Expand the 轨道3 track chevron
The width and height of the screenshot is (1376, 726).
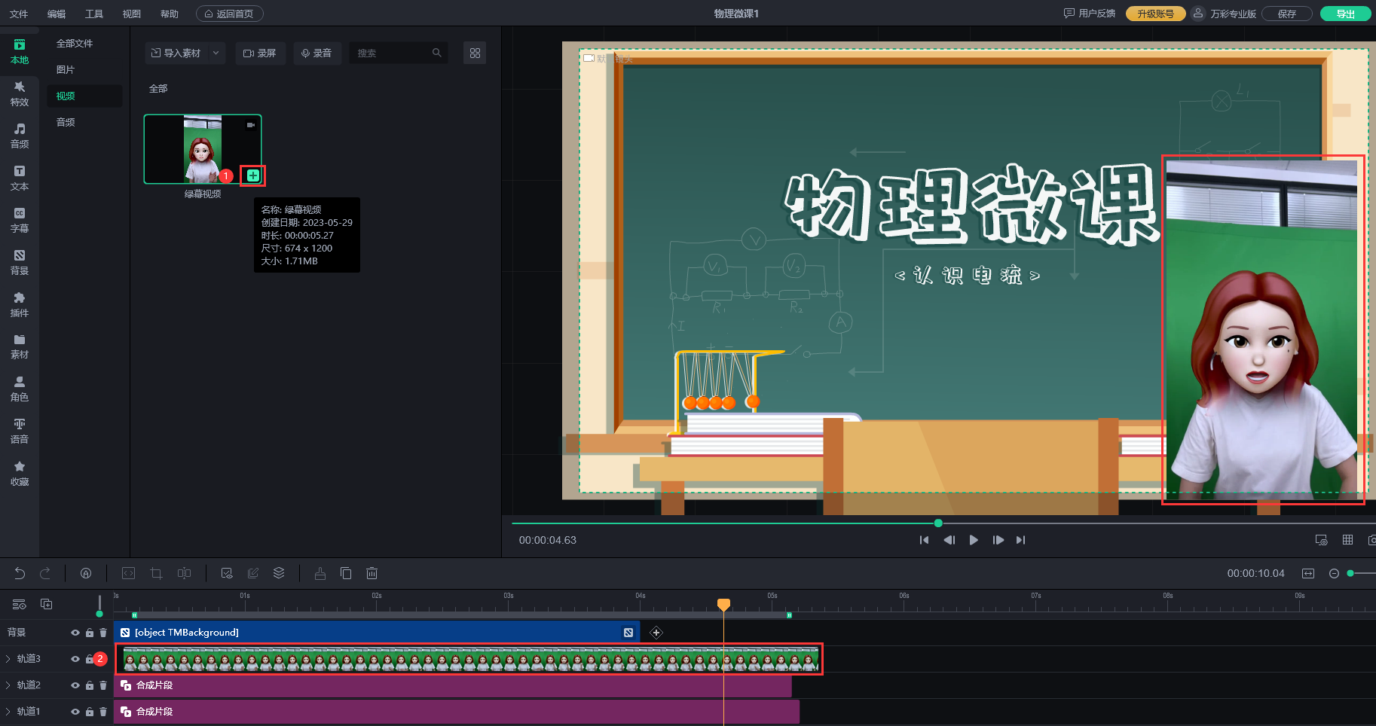point(8,659)
